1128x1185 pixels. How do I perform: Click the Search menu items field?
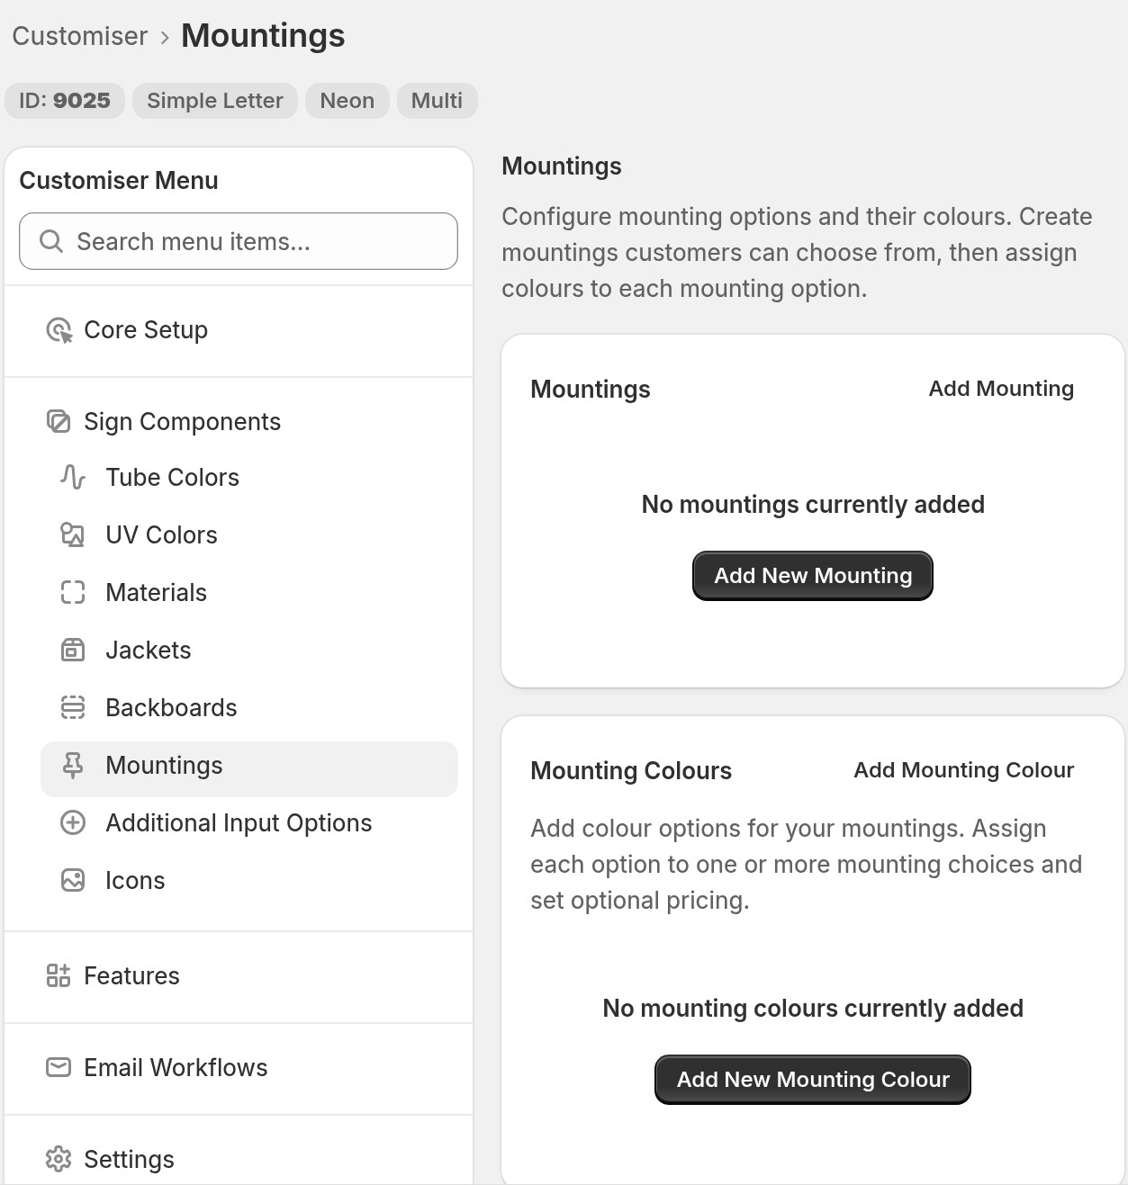tap(239, 241)
